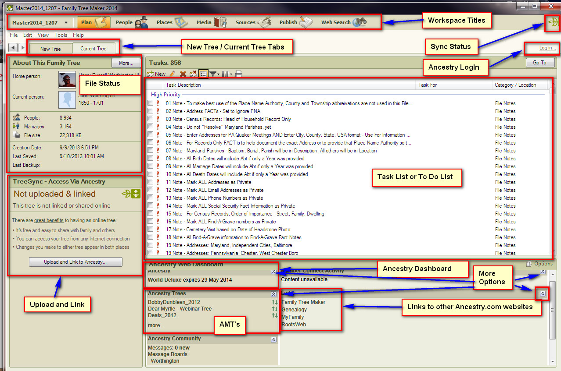Collapse the Ancestry Trees section

(x=274, y=294)
